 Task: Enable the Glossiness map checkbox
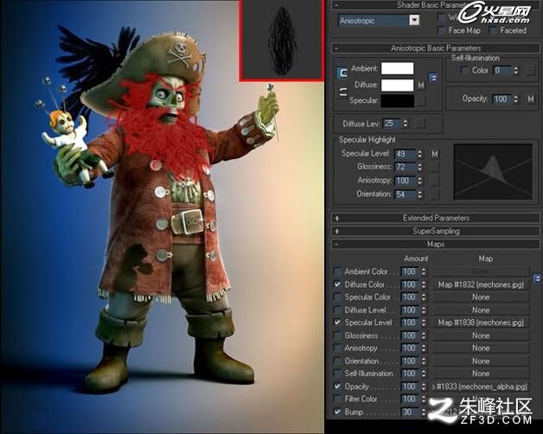(337, 335)
